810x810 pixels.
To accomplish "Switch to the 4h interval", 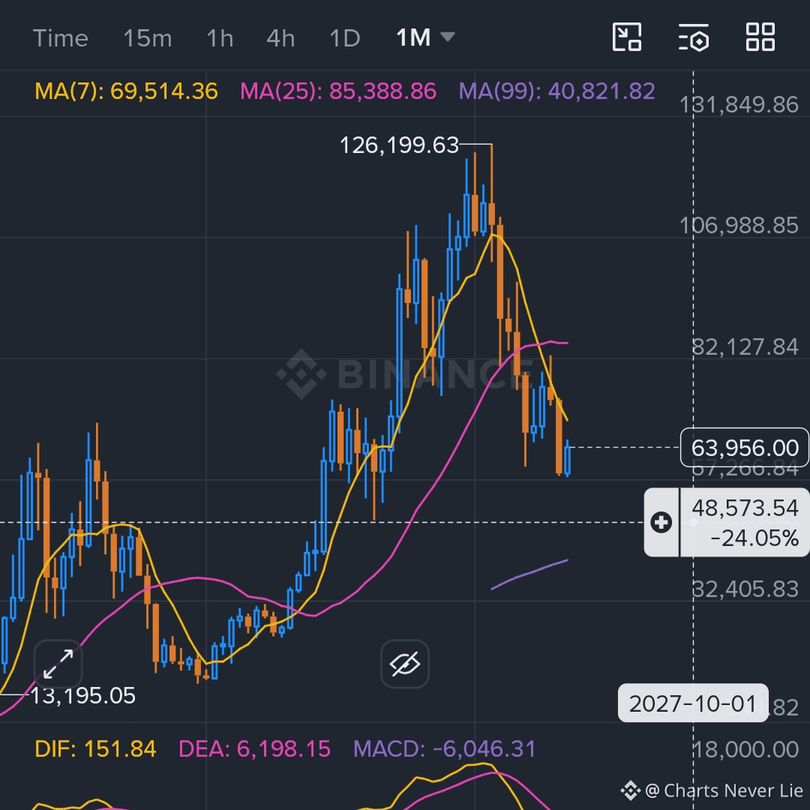I will (x=280, y=39).
